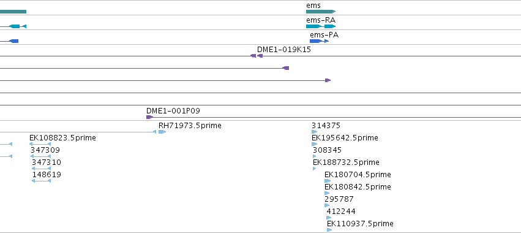Click the EK188732.5prime label
521x233 pixels.
point(346,162)
